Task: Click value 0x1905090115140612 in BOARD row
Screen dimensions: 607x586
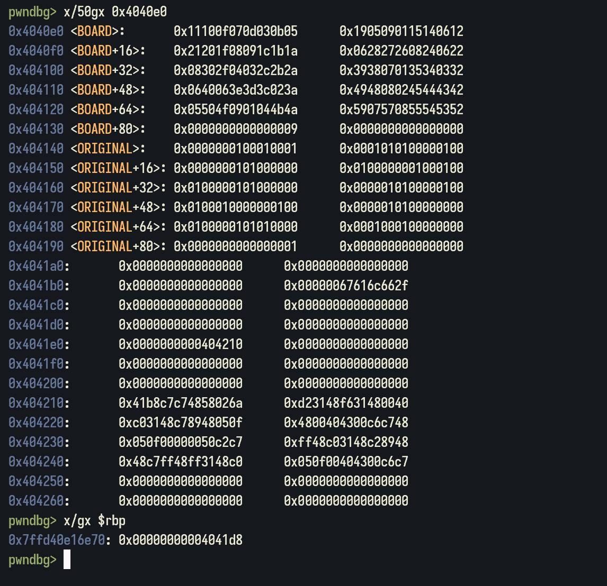Action: point(401,31)
